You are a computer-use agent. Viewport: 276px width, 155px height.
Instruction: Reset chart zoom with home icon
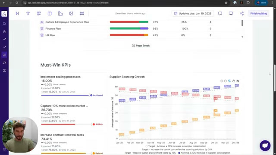(x=238, y=81)
